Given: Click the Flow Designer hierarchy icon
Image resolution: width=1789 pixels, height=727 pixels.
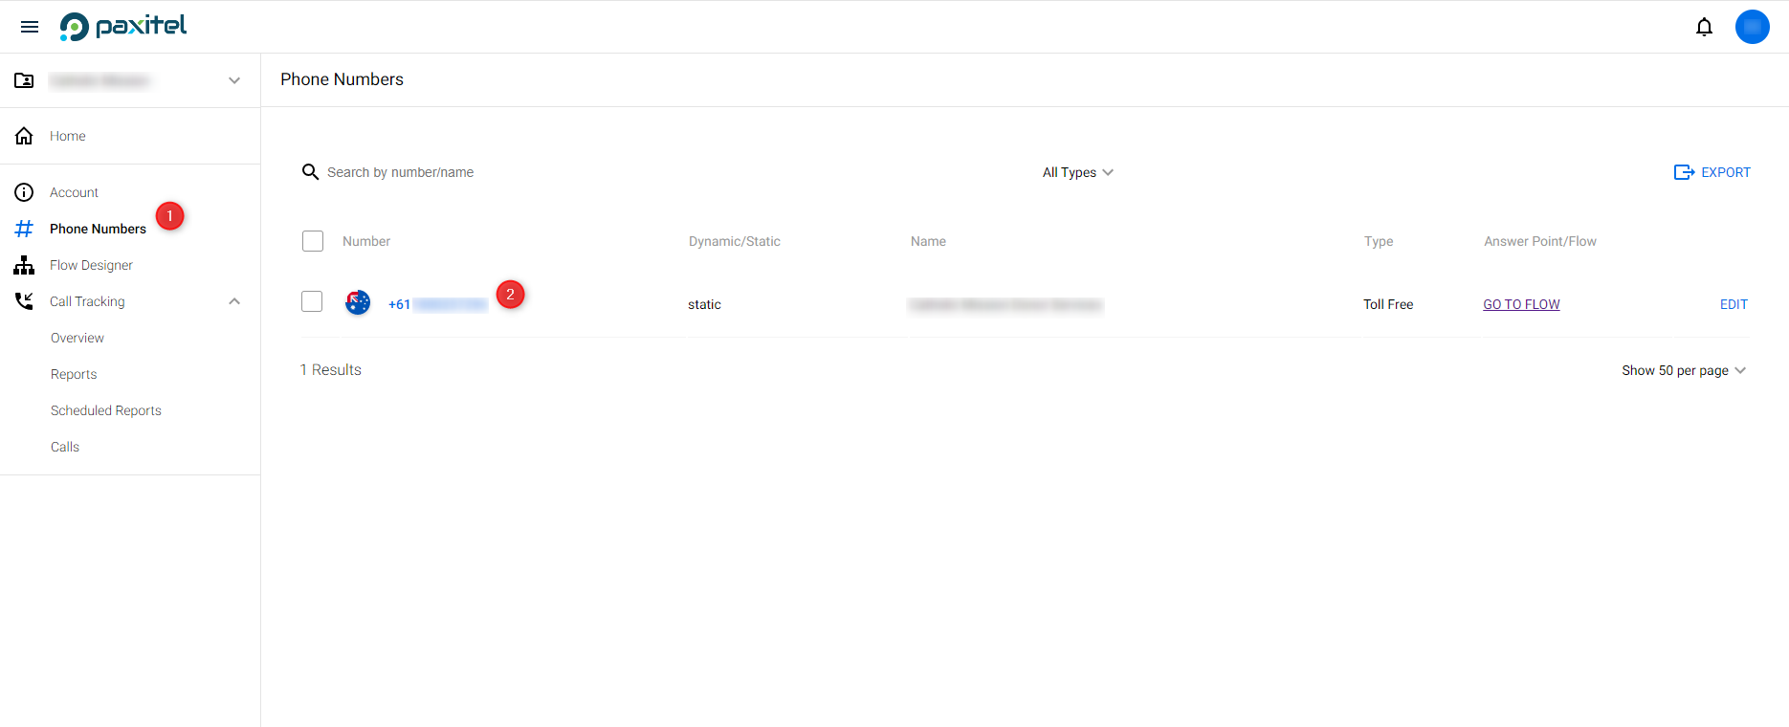Looking at the screenshot, I should click(x=24, y=265).
